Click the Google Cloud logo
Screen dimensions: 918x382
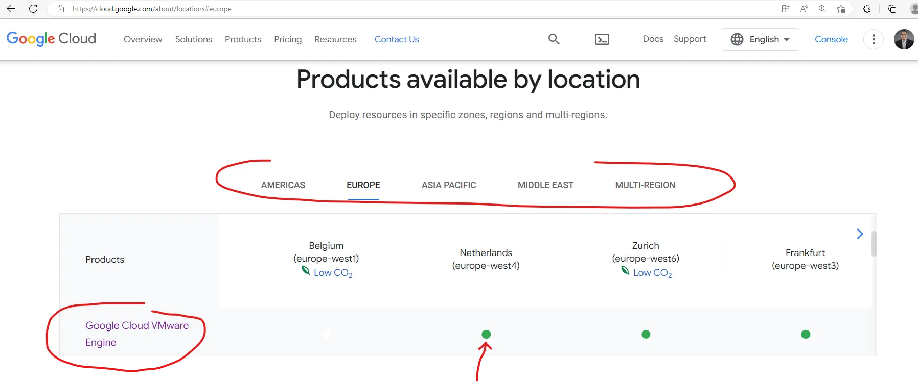[51, 39]
